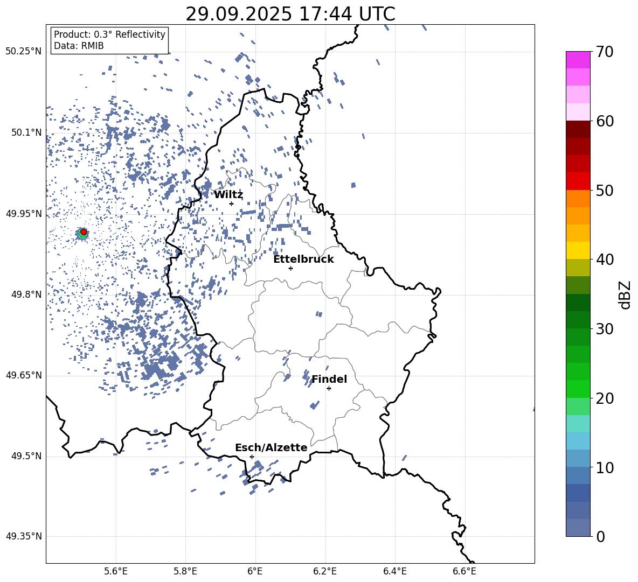
Task: Click the 49.95°N latitude label
Action: [x=24, y=213]
